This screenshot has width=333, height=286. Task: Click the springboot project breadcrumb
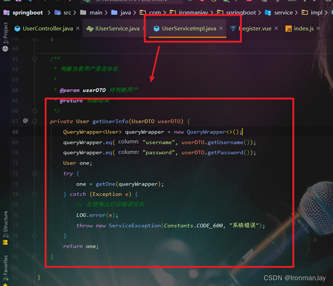pyautogui.click(x=27, y=13)
